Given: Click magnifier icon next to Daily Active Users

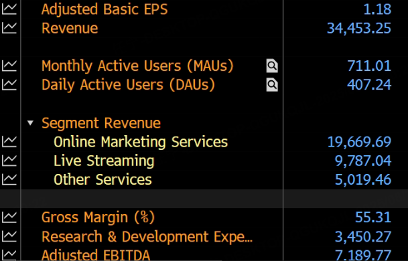Looking at the screenshot, I should pos(272,85).
